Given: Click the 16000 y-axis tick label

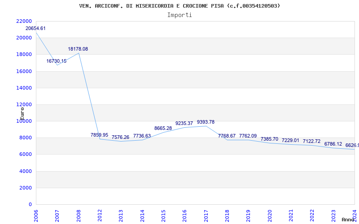Looking at the screenshot, I should coord(24,71).
